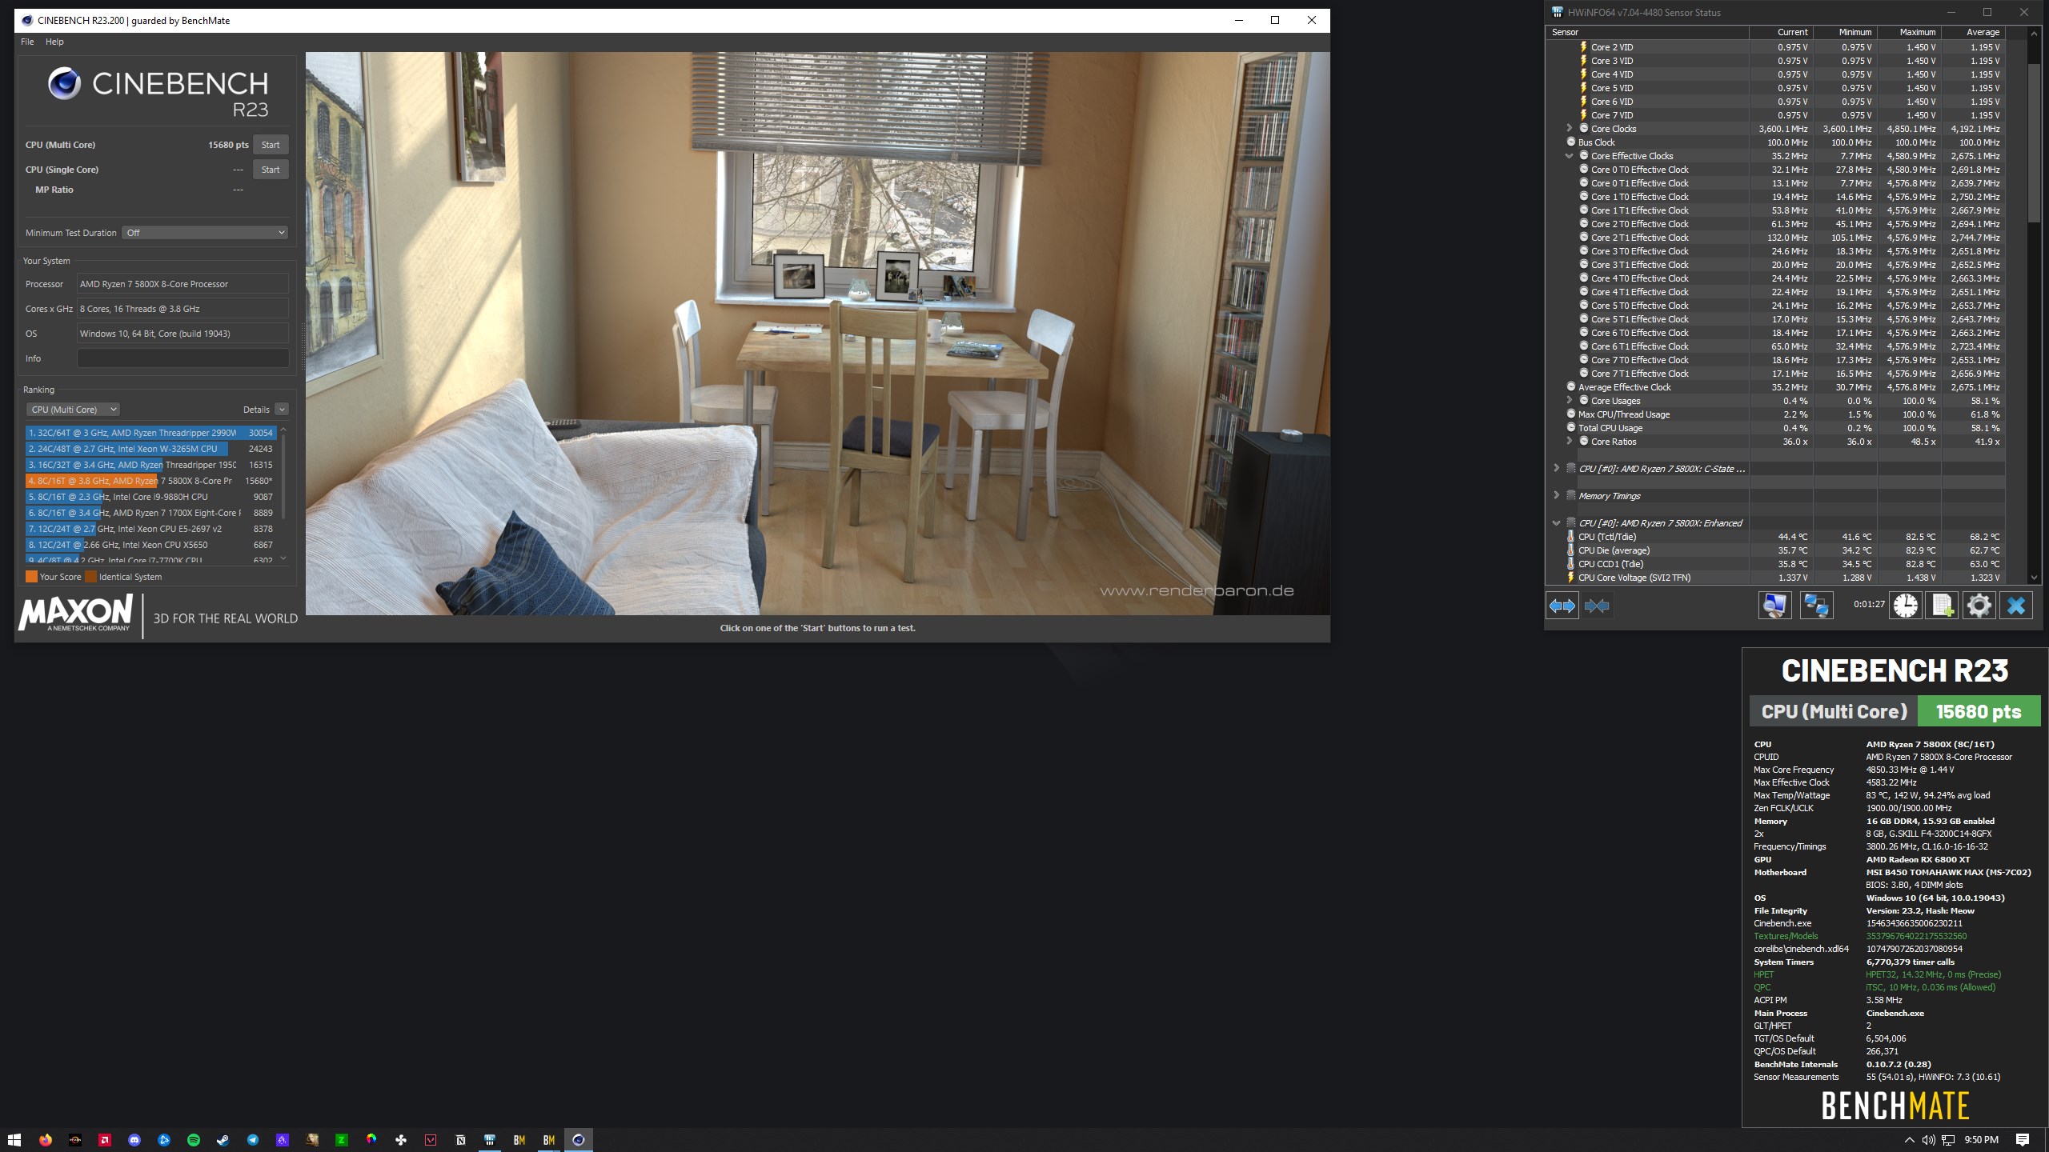Click HWiNFO Maximum column header

pos(1909,32)
